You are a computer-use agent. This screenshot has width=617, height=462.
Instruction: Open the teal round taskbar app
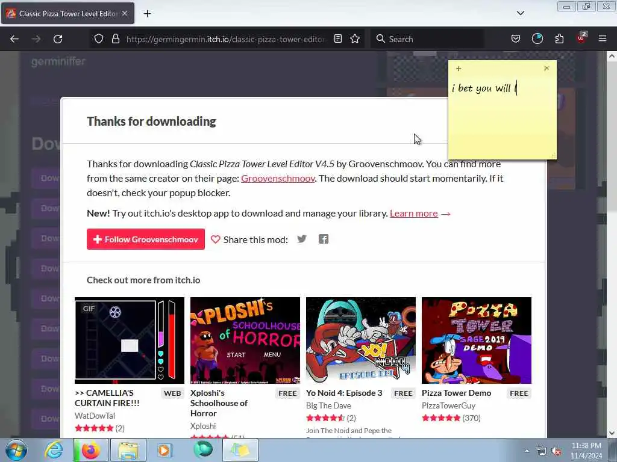point(203,450)
